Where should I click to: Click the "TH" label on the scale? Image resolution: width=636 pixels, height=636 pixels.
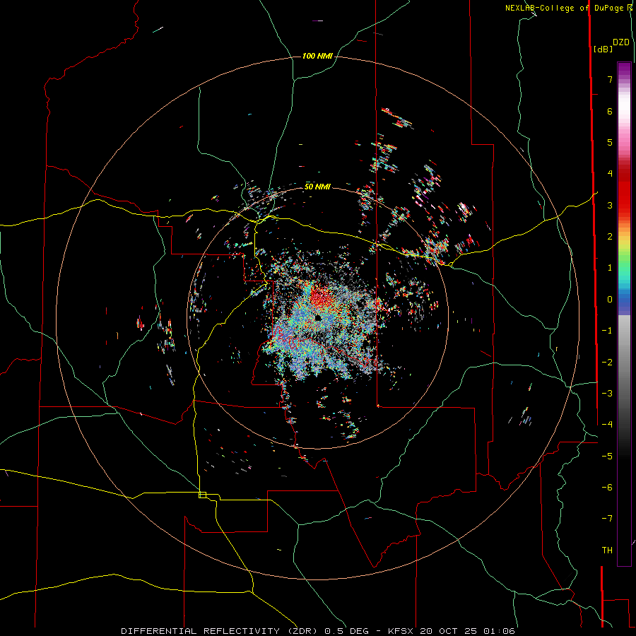(607, 550)
